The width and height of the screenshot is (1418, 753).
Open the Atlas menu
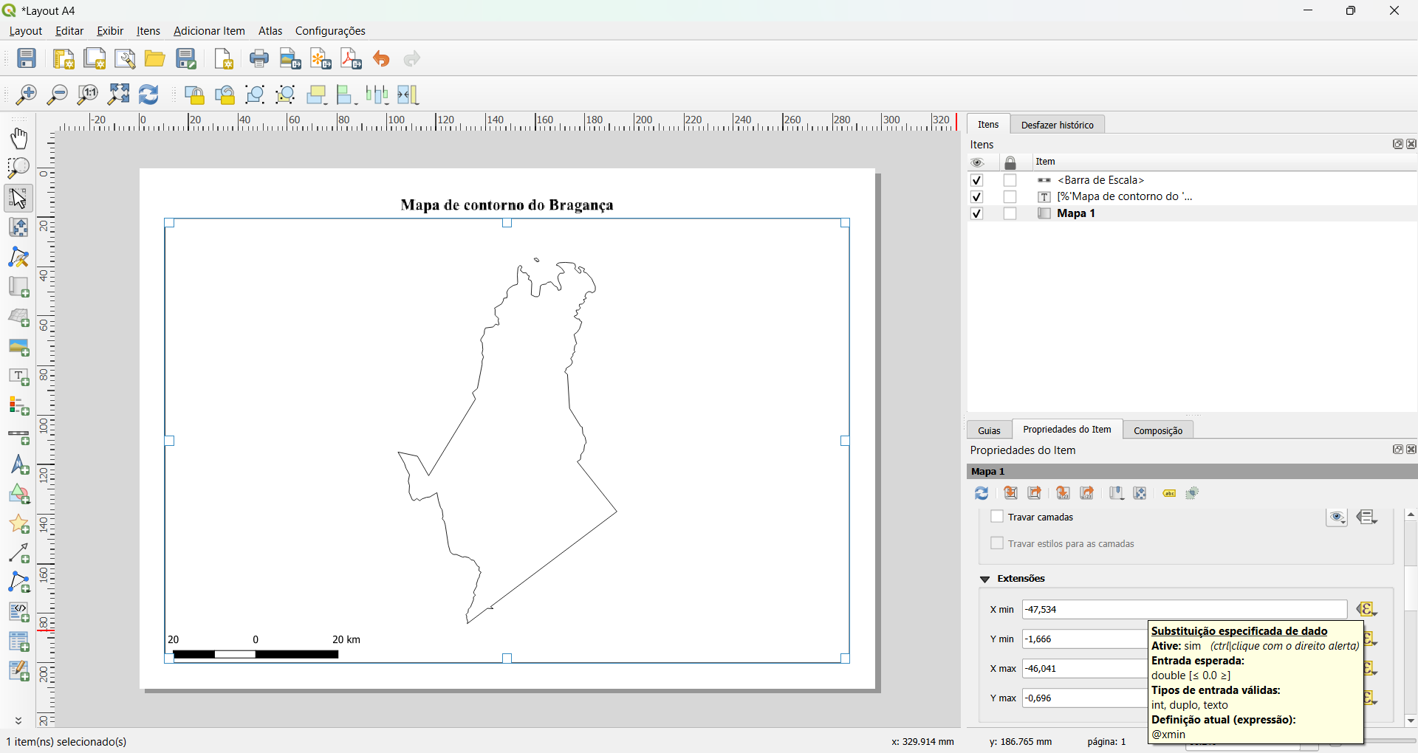(x=270, y=30)
